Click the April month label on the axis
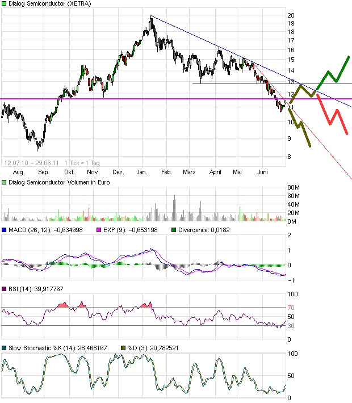 click(215, 172)
